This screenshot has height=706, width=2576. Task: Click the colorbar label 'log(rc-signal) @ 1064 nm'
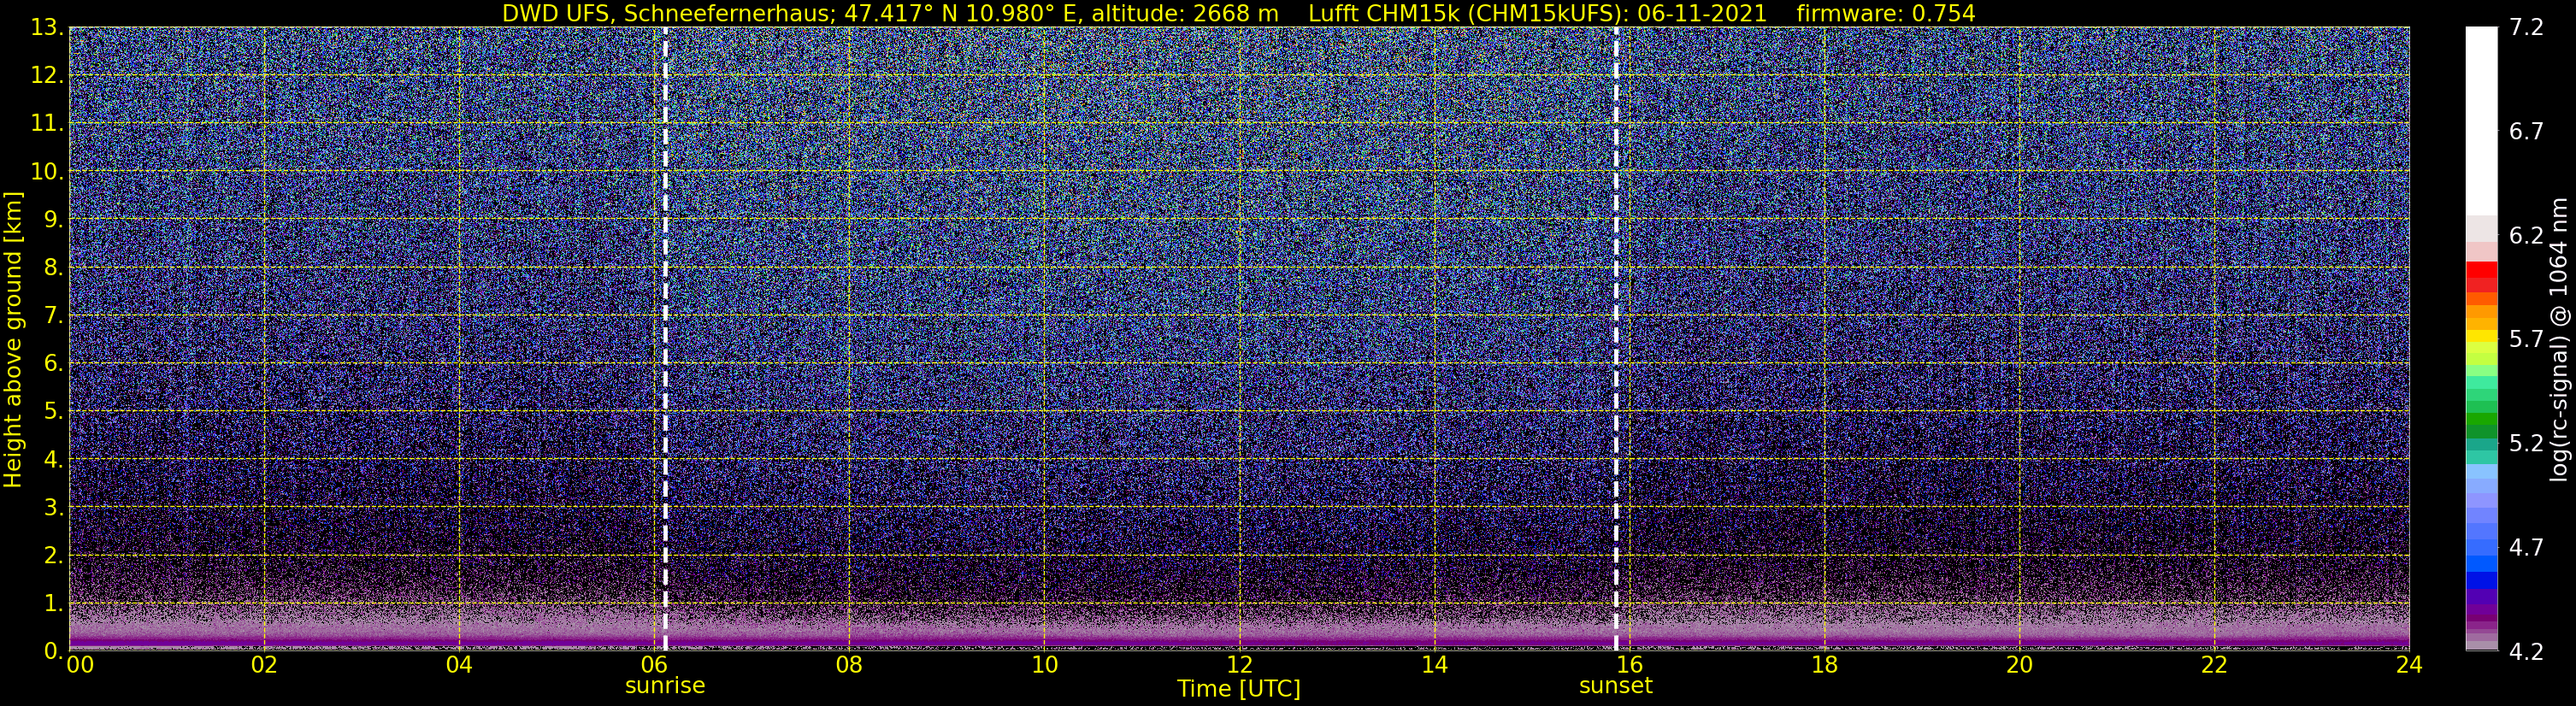(2561, 339)
